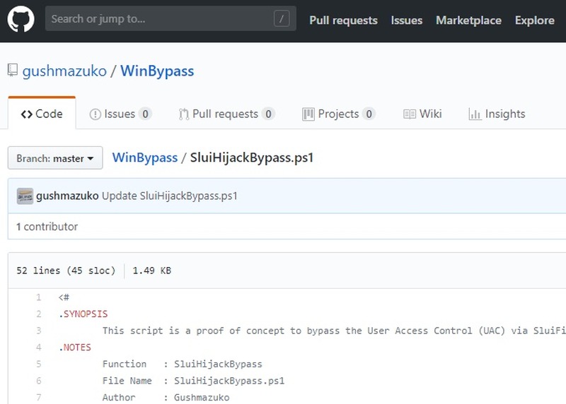Click the slash shortcut icon in search
566x404 pixels.
[x=282, y=20]
